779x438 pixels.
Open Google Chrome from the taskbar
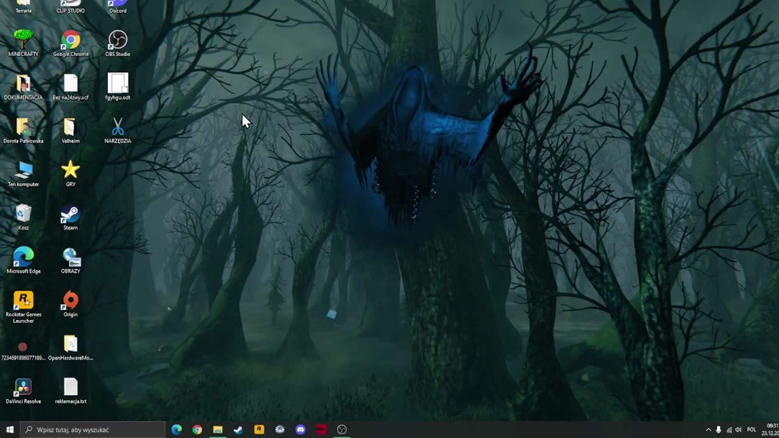(x=197, y=429)
